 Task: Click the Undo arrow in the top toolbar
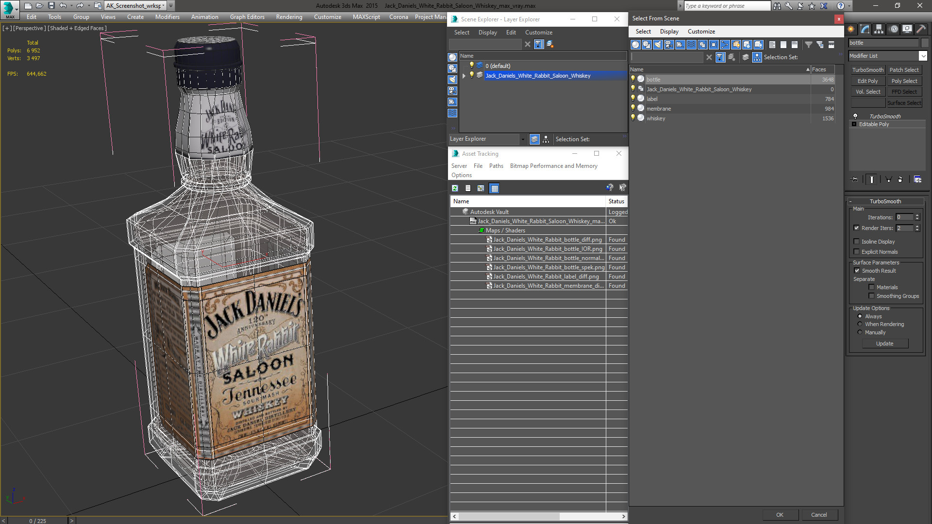63,6
